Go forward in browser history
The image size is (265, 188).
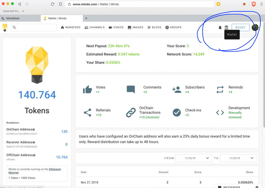point(27,4)
